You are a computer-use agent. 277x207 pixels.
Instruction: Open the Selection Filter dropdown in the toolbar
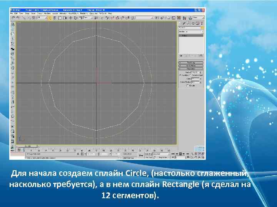[x=42, y=18]
